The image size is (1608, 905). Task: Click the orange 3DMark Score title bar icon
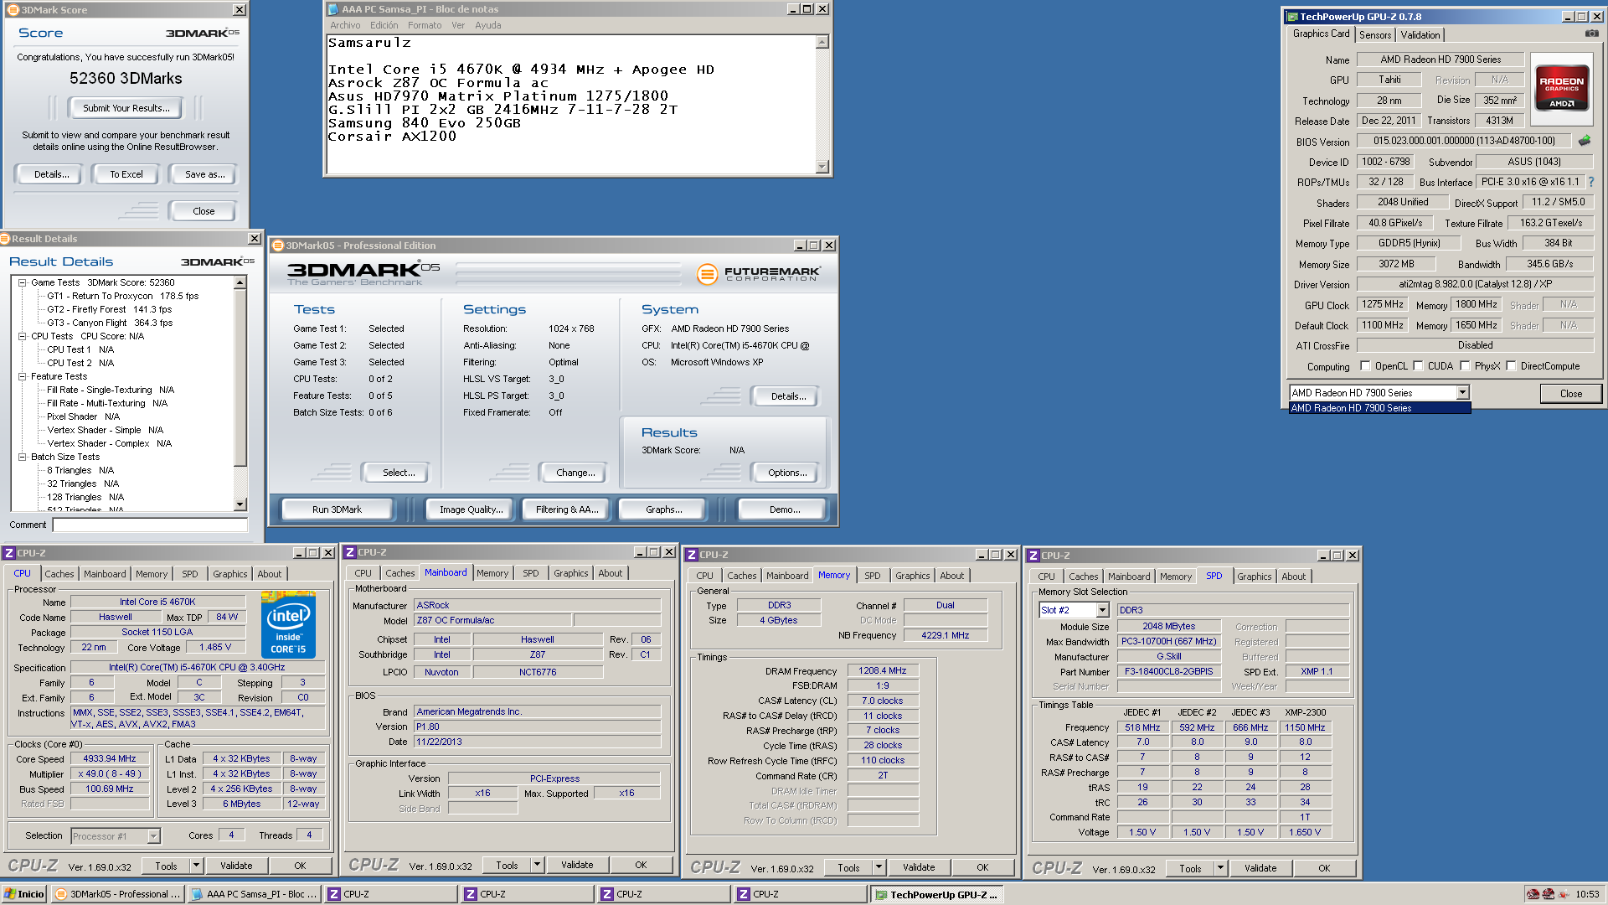(x=13, y=10)
